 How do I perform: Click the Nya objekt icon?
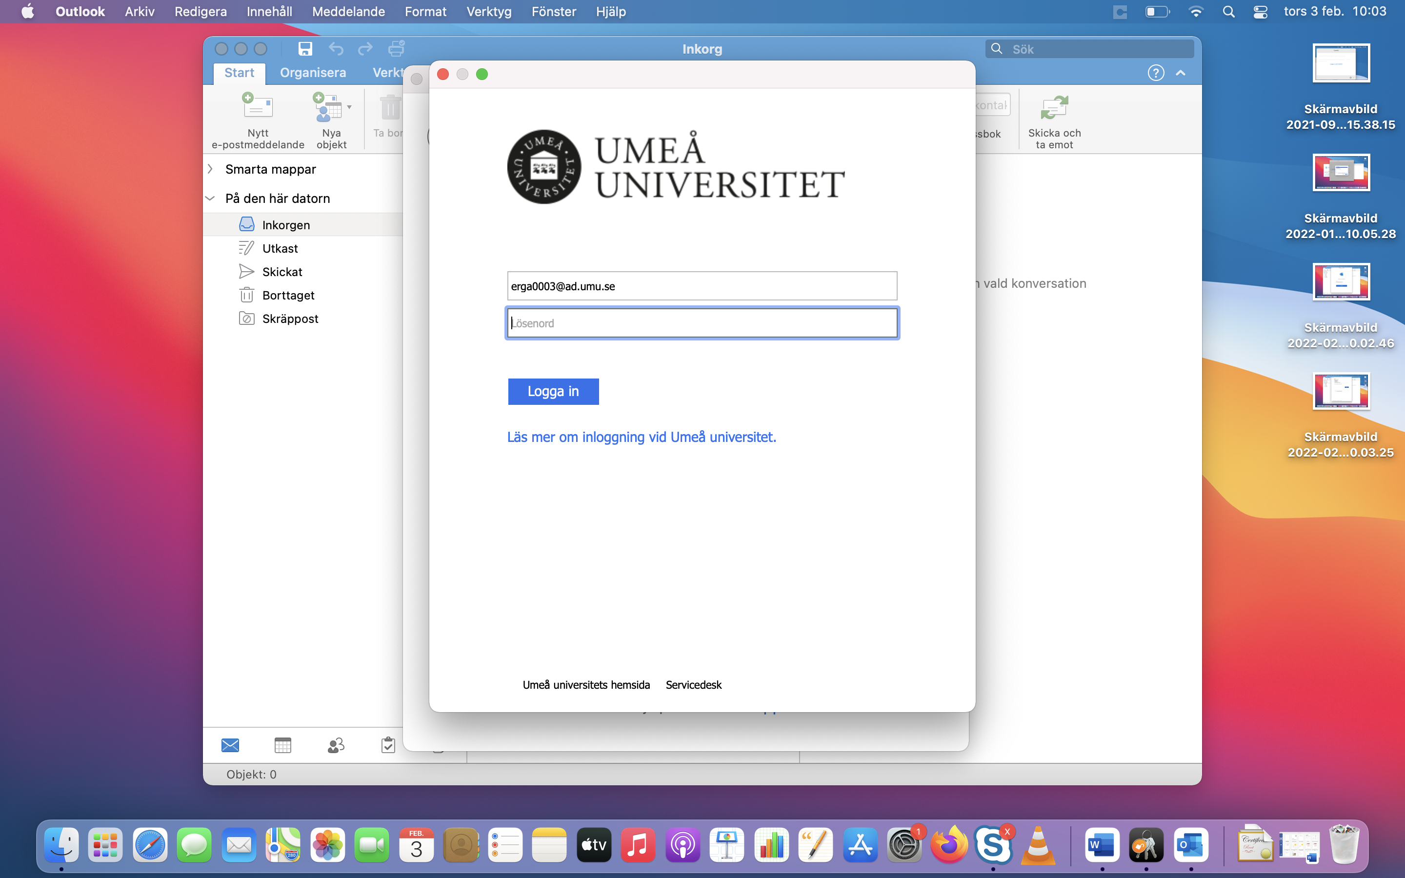[328, 107]
